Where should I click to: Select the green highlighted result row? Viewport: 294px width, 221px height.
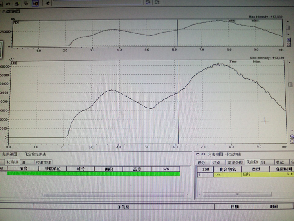[x=93, y=174]
